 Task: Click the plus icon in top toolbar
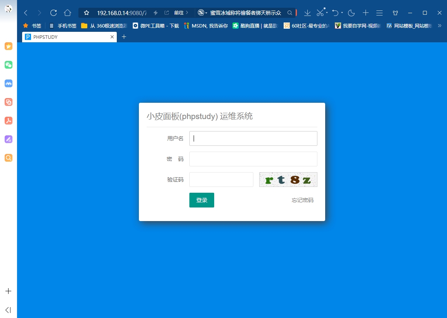pos(366,13)
